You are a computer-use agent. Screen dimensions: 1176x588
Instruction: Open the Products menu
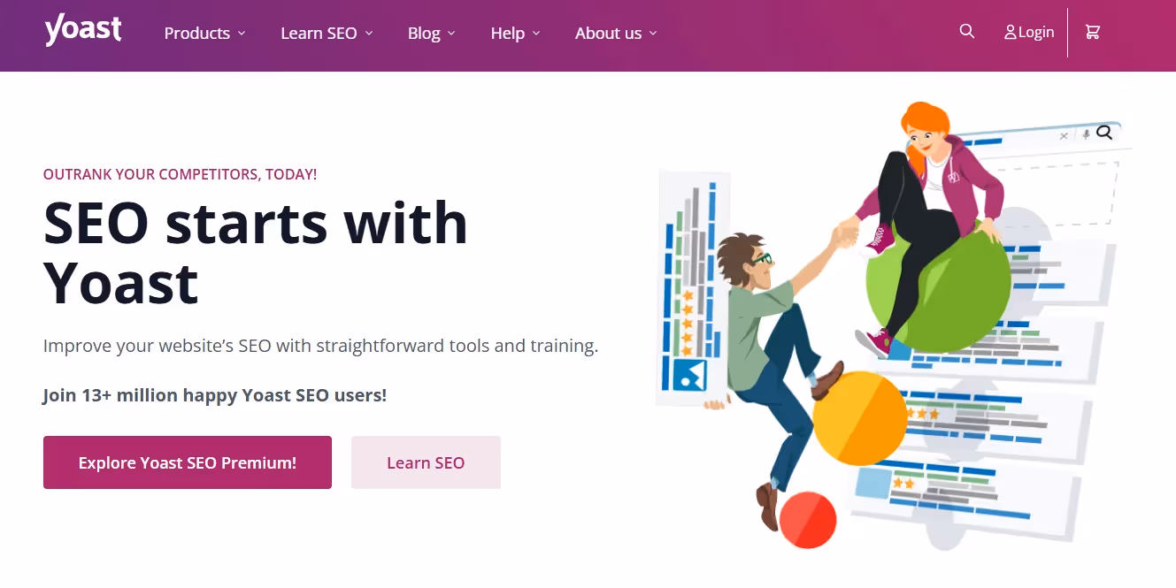click(x=205, y=33)
